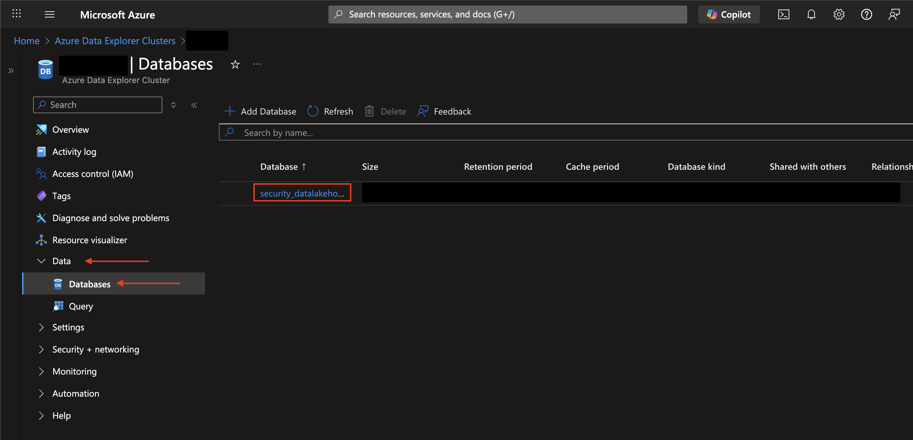This screenshot has width=913, height=440.
Task: Click the circular Refresh arrow icon
Action: [313, 111]
